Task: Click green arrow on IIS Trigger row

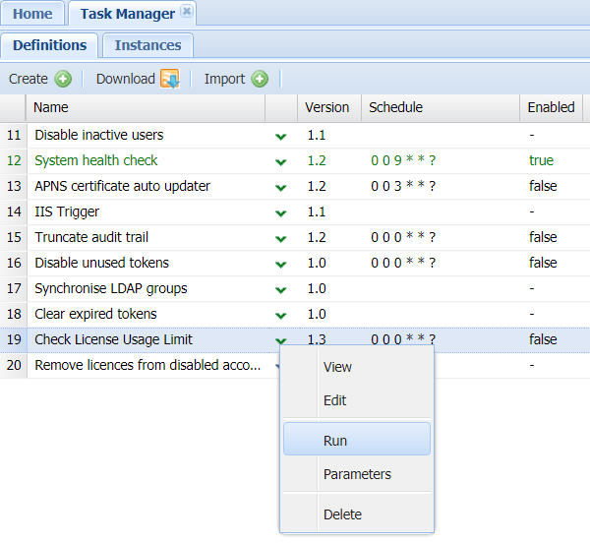Action: coord(281,212)
